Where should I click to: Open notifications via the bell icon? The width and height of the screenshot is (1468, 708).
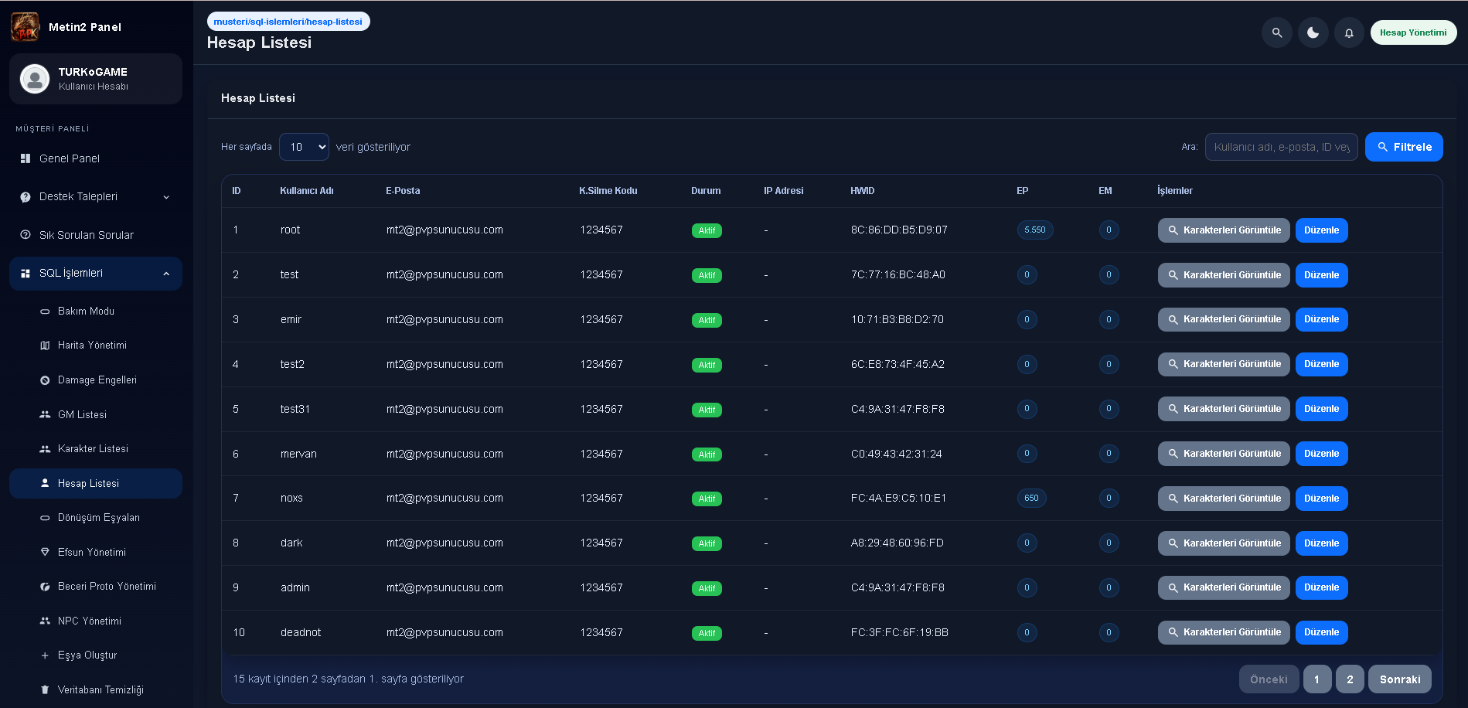coord(1349,32)
